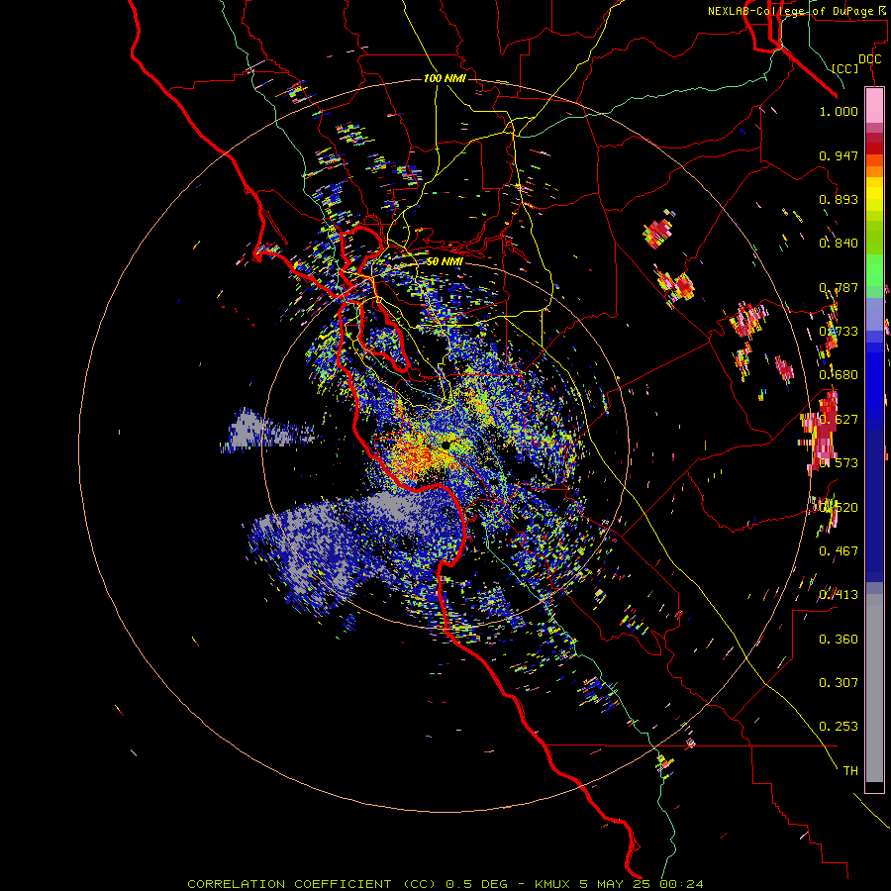
Task: Click the [CC] legend title
Action: (845, 68)
